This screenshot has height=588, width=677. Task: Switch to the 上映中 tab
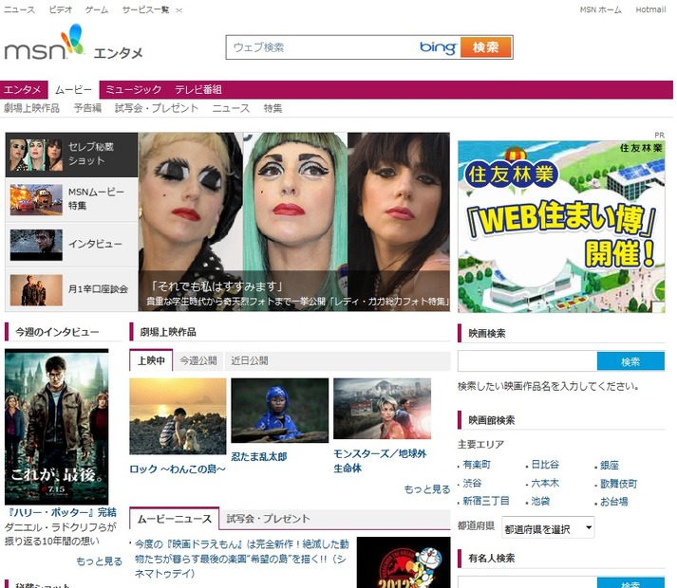(151, 360)
